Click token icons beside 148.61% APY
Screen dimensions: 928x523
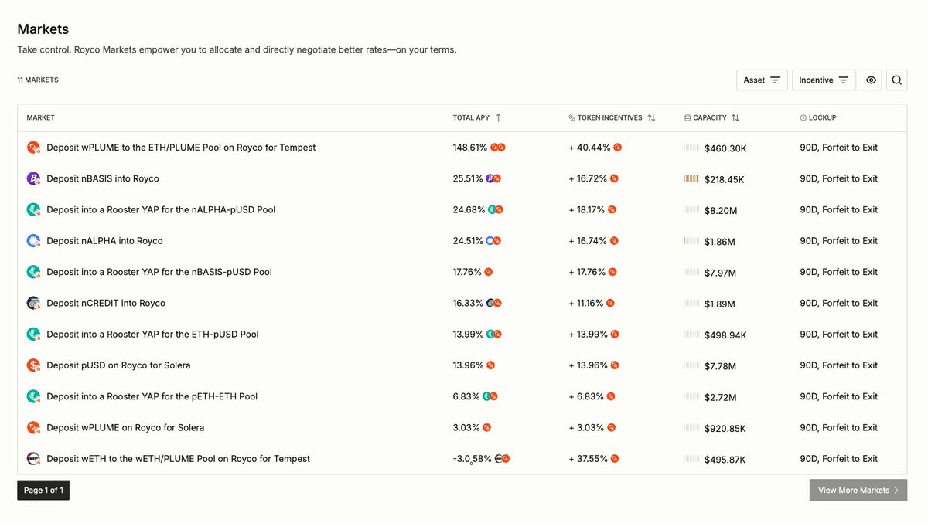tap(498, 148)
